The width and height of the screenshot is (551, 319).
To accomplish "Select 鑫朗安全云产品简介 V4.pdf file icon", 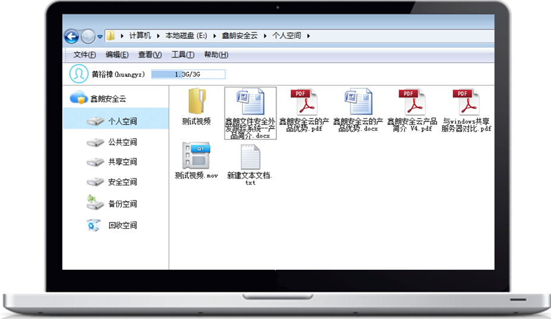I will click(x=411, y=102).
